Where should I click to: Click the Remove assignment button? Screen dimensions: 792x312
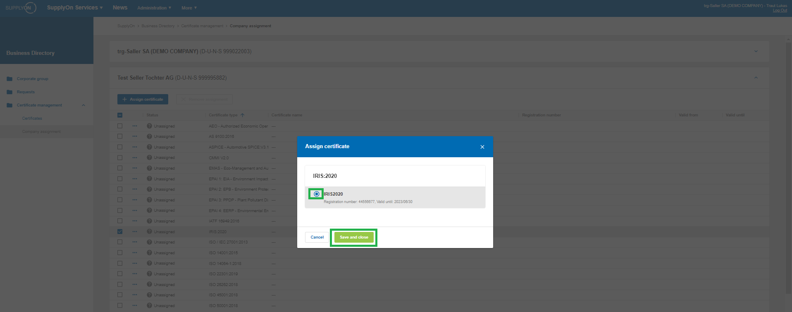click(204, 99)
